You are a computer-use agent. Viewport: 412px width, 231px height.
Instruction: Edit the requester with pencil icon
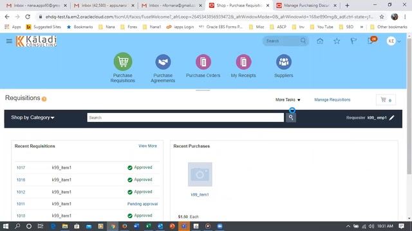point(392,118)
